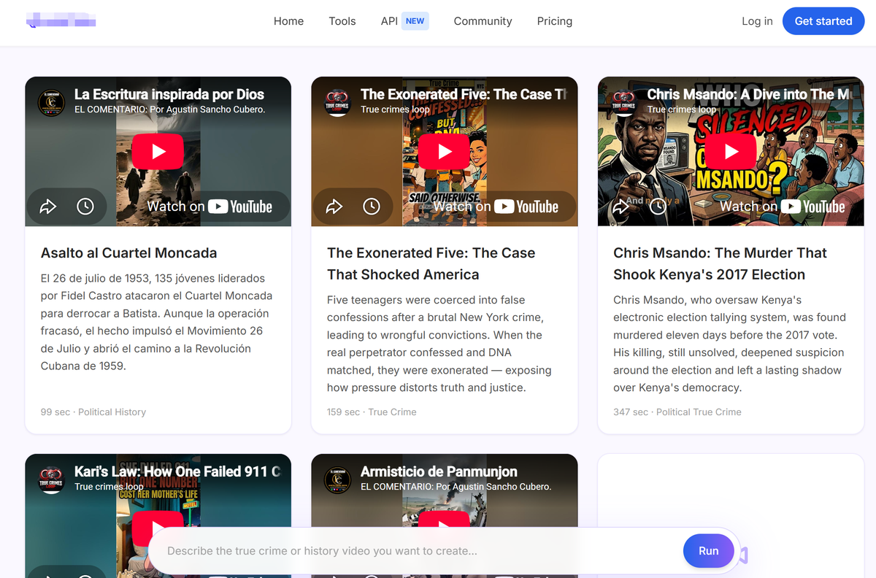Viewport: 876px width, 578px height.
Task: Share the Exonerated Five video
Action: [334, 207]
